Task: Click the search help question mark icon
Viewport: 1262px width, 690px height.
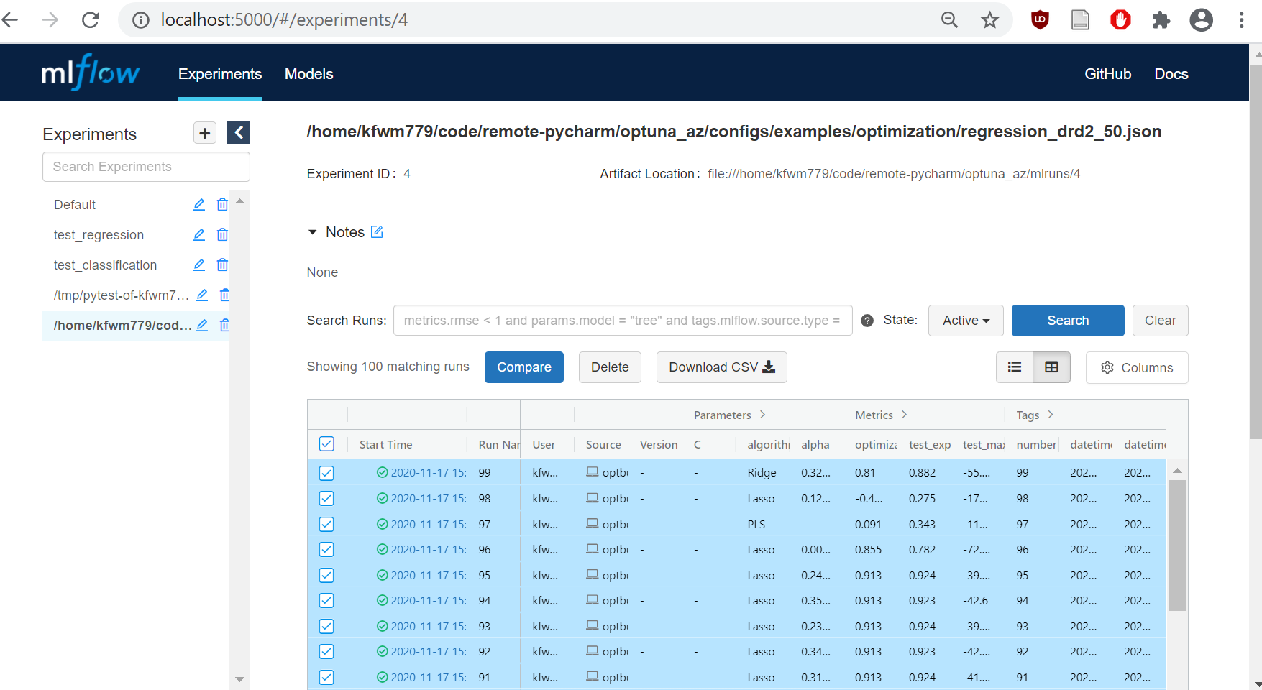Action: tap(867, 321)
